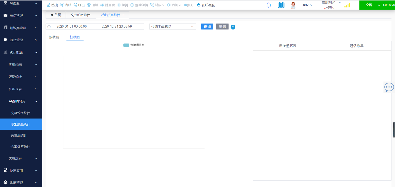
Task: Expand the AI管理 sidebar menu
Action: [21, 3]
